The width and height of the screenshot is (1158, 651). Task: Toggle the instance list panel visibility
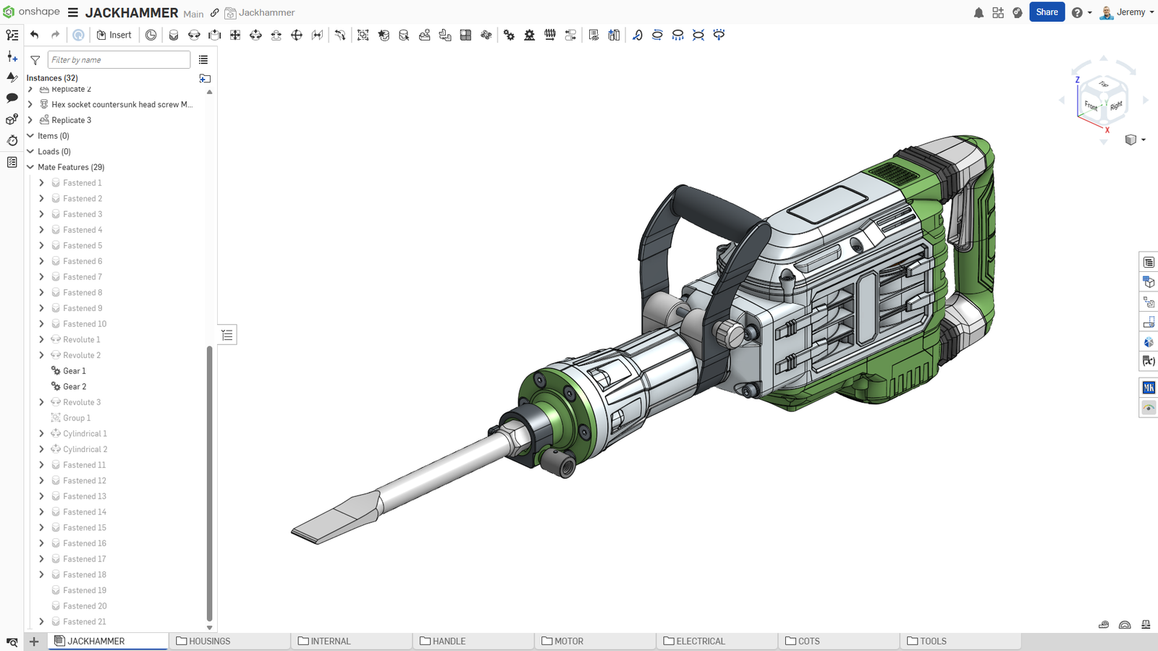[x=227, y=335]
